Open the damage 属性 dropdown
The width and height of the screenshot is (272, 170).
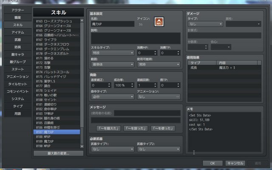(x=244, y=24)
